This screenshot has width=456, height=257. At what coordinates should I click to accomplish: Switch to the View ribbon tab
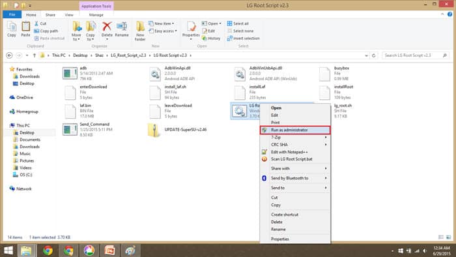click(x=69, y=14)
